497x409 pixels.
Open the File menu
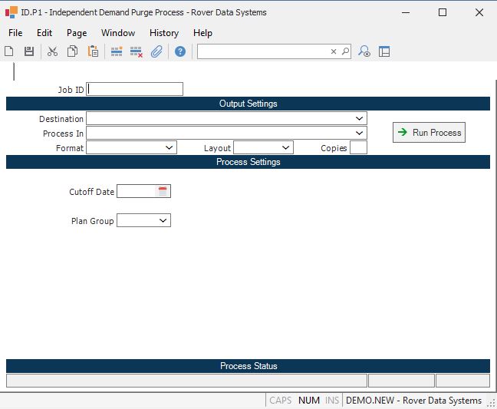[x=15, y=33]
